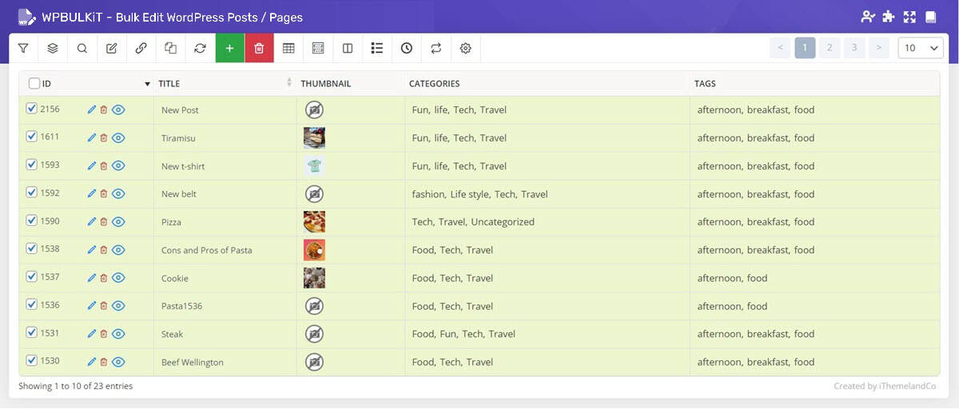
Task: Uncheck the checkbox for post 2156
Action: [32, 109]
